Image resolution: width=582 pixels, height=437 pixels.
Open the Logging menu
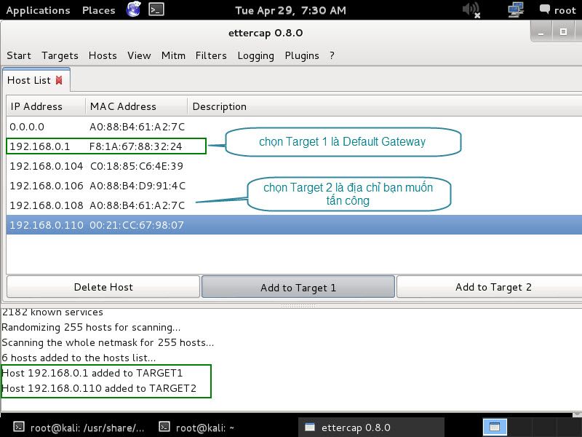tap(256, 56)
